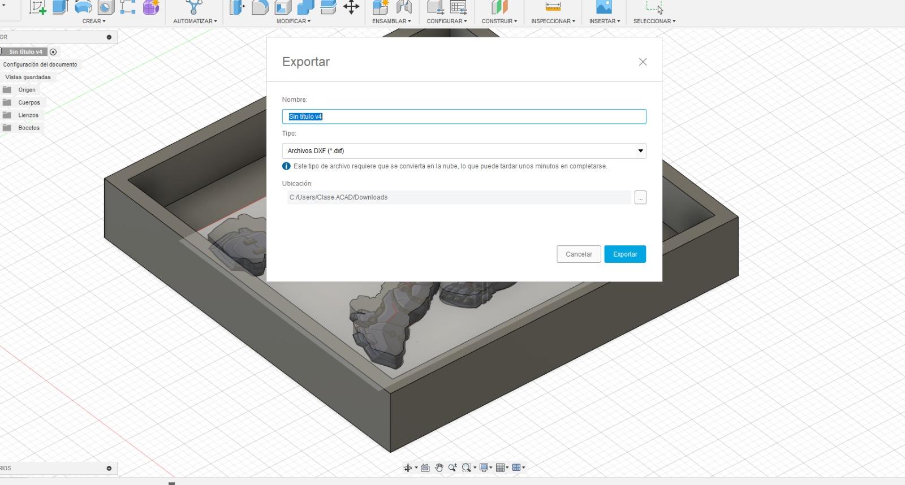Screen dimensions: 905x485
Task: Open the Grid and Snaps dropdown arrow
Action: (x=507, y=467)
